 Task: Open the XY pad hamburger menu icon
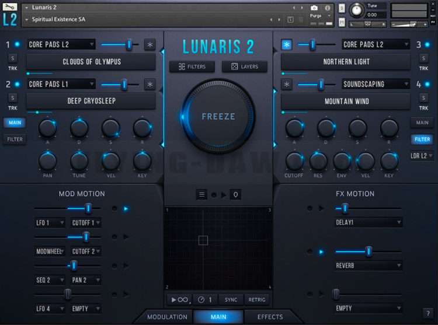pyautogui.click(x=201, y=194)
